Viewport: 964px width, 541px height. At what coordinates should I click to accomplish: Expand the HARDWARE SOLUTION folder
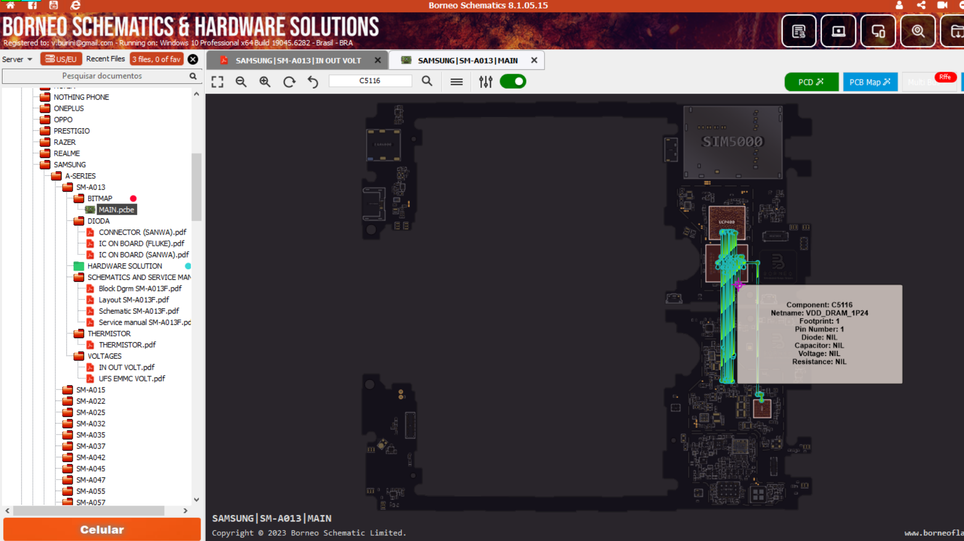(125, 266)
